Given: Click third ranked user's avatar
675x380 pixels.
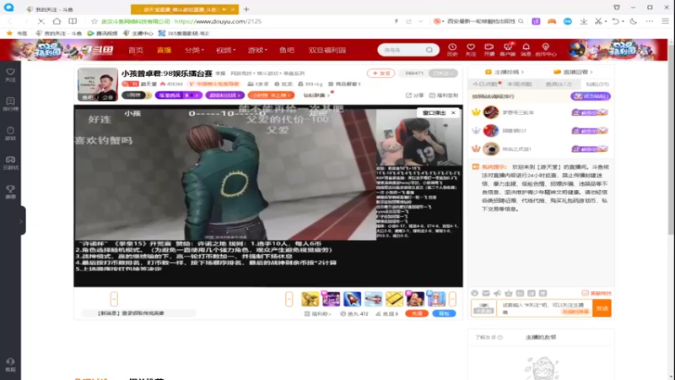Looking at the screenshot, I should [491, 149].
